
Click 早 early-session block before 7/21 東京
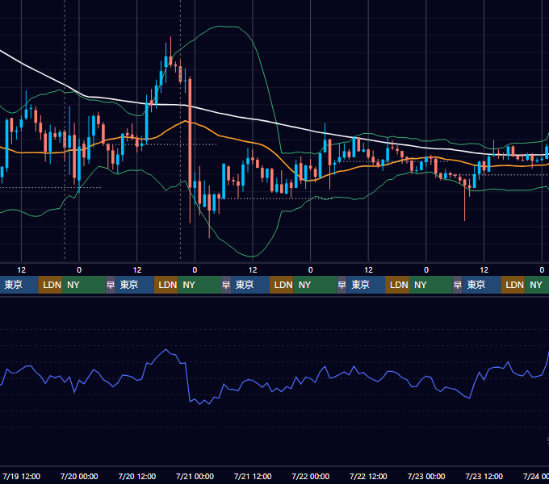click(226, 285)
